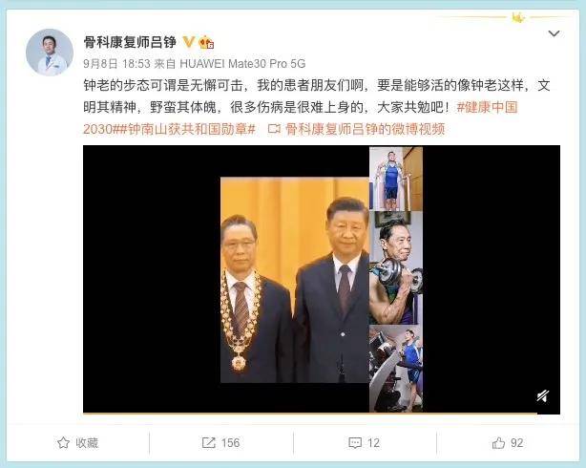Open the post options chevron menu
Image resolution: width=586 pixels, height=468 pixels.
[x=554, y=33]
